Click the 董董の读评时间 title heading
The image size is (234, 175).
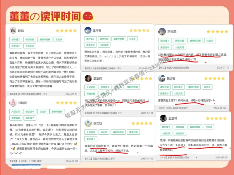pos(45,16)
